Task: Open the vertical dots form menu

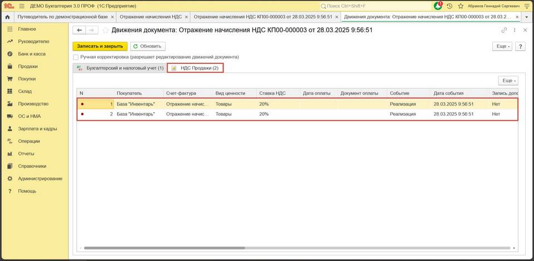Action: coord(515,30)
